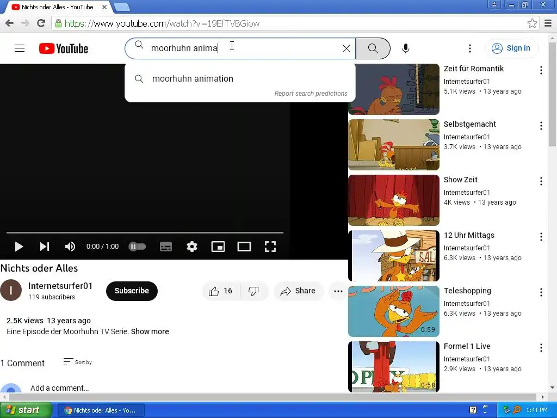Open the Show Zeit video thumbnail
The height and width of the screenshot is (418, 557).
(x=394, y=200)
